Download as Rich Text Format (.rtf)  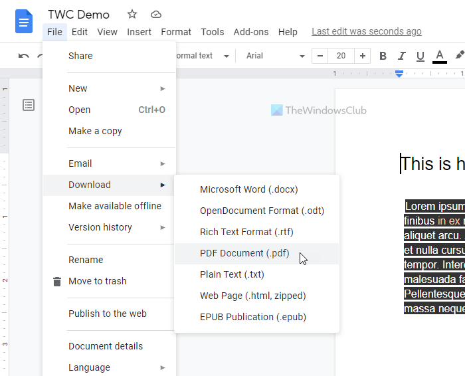257,232
